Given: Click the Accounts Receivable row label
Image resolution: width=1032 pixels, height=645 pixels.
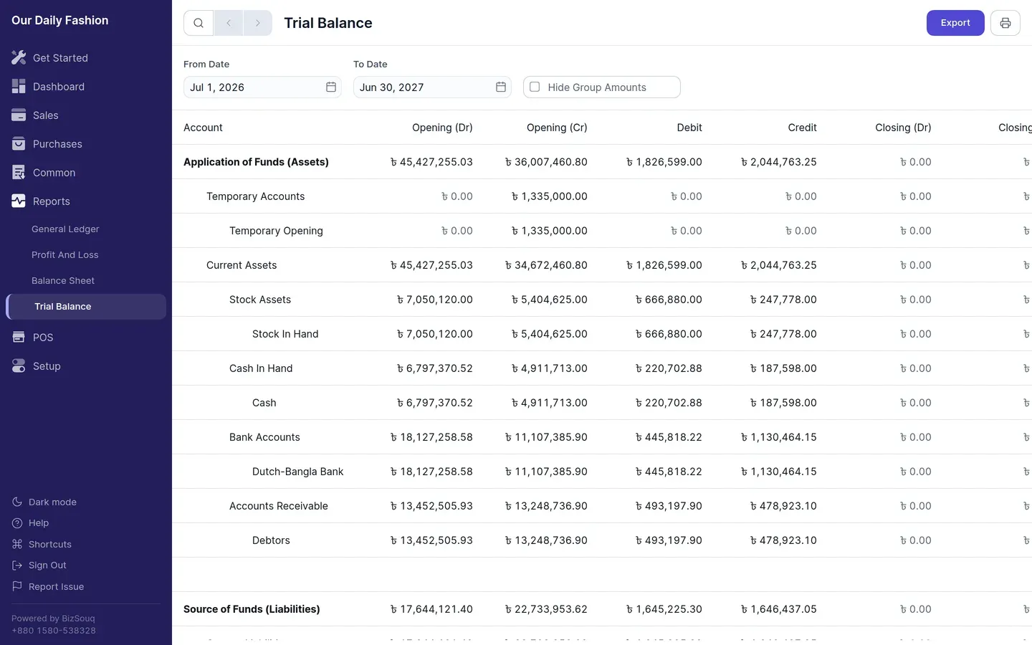Looking at the screenshot, I should (279, 506).
